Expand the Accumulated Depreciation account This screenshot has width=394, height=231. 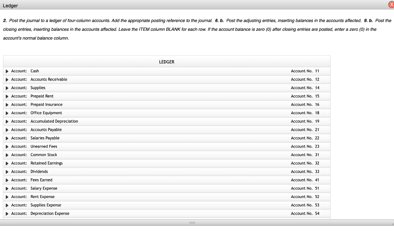7,121
